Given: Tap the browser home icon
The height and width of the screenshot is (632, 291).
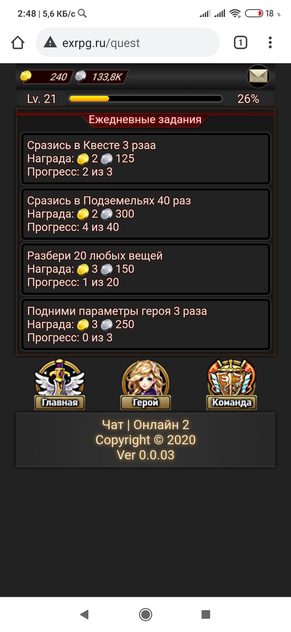Looking at the screenshot, I should (x=18, y=43).
